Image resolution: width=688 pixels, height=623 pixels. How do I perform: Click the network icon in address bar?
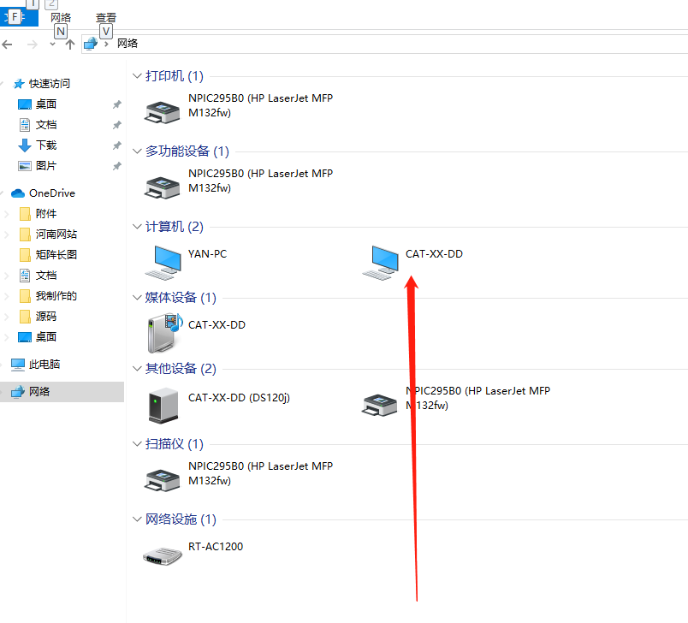click(91, 44)
